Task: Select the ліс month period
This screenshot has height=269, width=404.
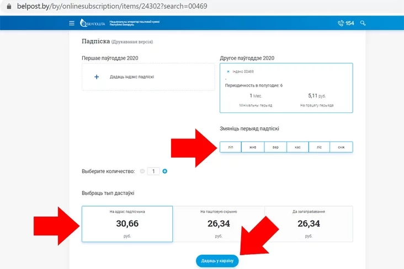Action: (x=319, y=147)
